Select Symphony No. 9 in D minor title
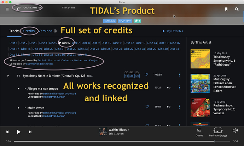This screenshot has width=244, height=146. click(54, 76)
